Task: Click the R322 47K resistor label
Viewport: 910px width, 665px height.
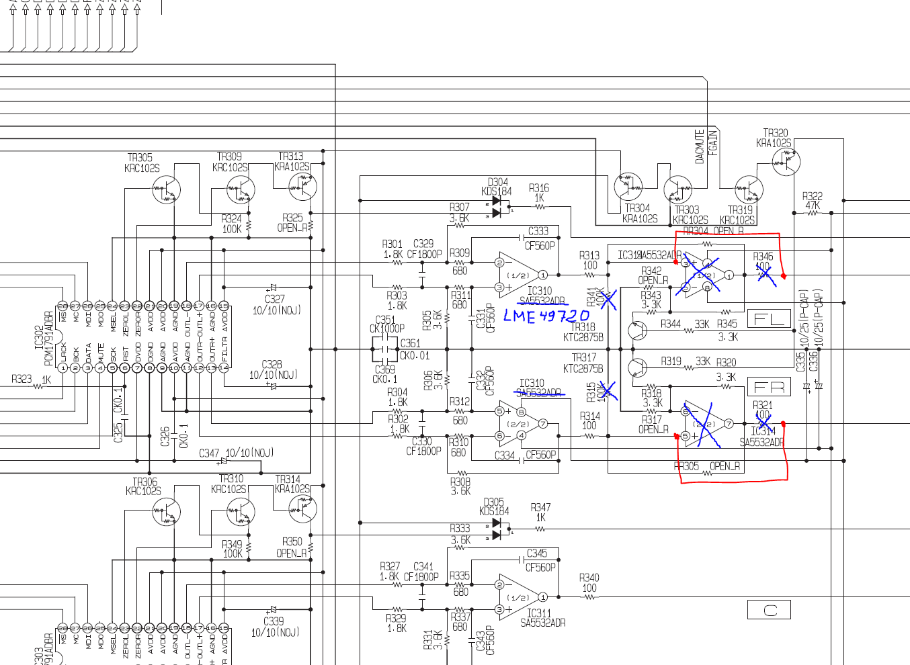Action: click(812, 200)
